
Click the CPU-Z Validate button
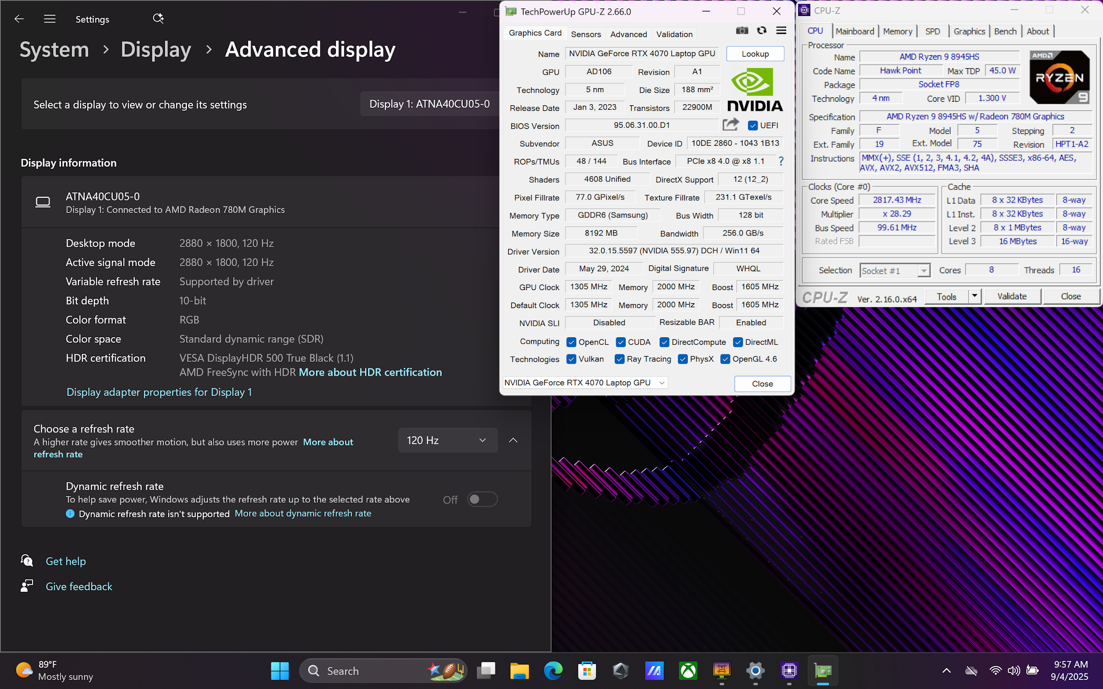[x=1012, y=296]
